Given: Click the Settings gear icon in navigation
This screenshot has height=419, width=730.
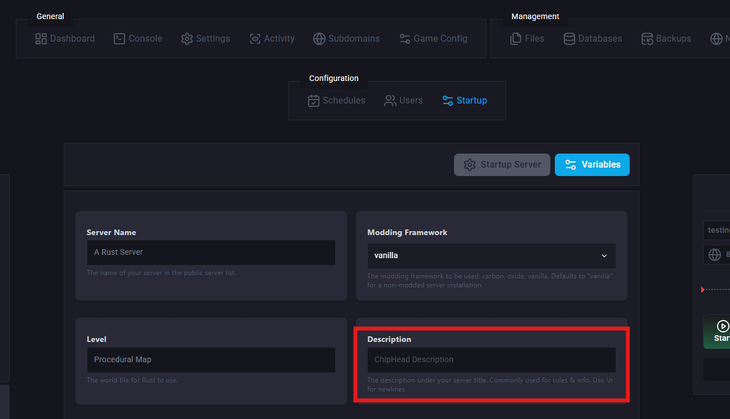Looking at the screenshot, I should [187, 39].
